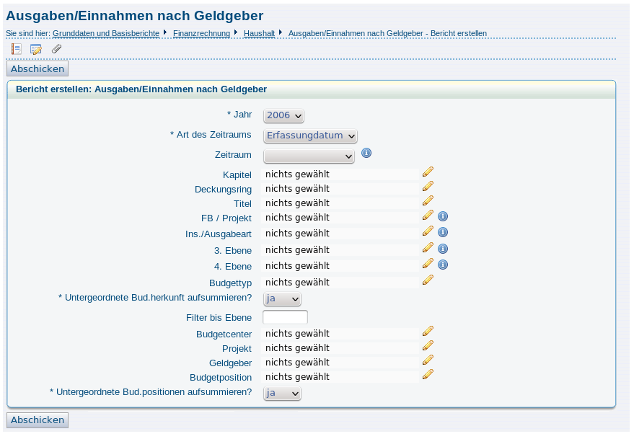Click the pencil icon for Budgettyp
The height and width of the screenshot is (439, 634).
428,280
